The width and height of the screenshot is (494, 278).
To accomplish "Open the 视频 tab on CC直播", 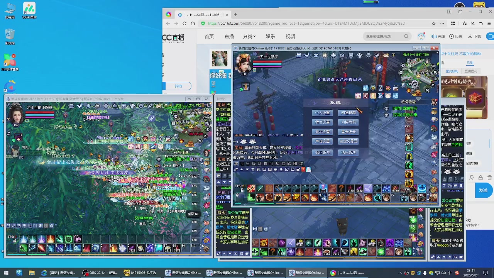I will tap(290, 36).
